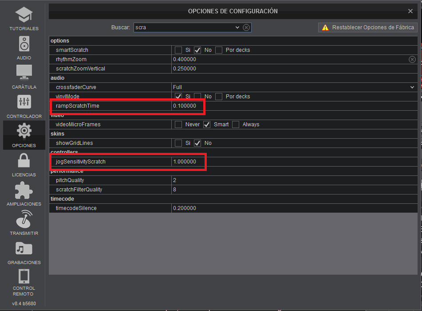This screenshot has width=422, height=311.
Task: Enable smartScratch Si checkbox
Action: [178, 50]
